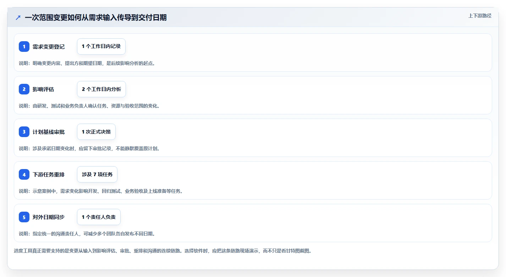Select step number 3 badge
This screenshot has height=277, width=506.
coord(24,132)
